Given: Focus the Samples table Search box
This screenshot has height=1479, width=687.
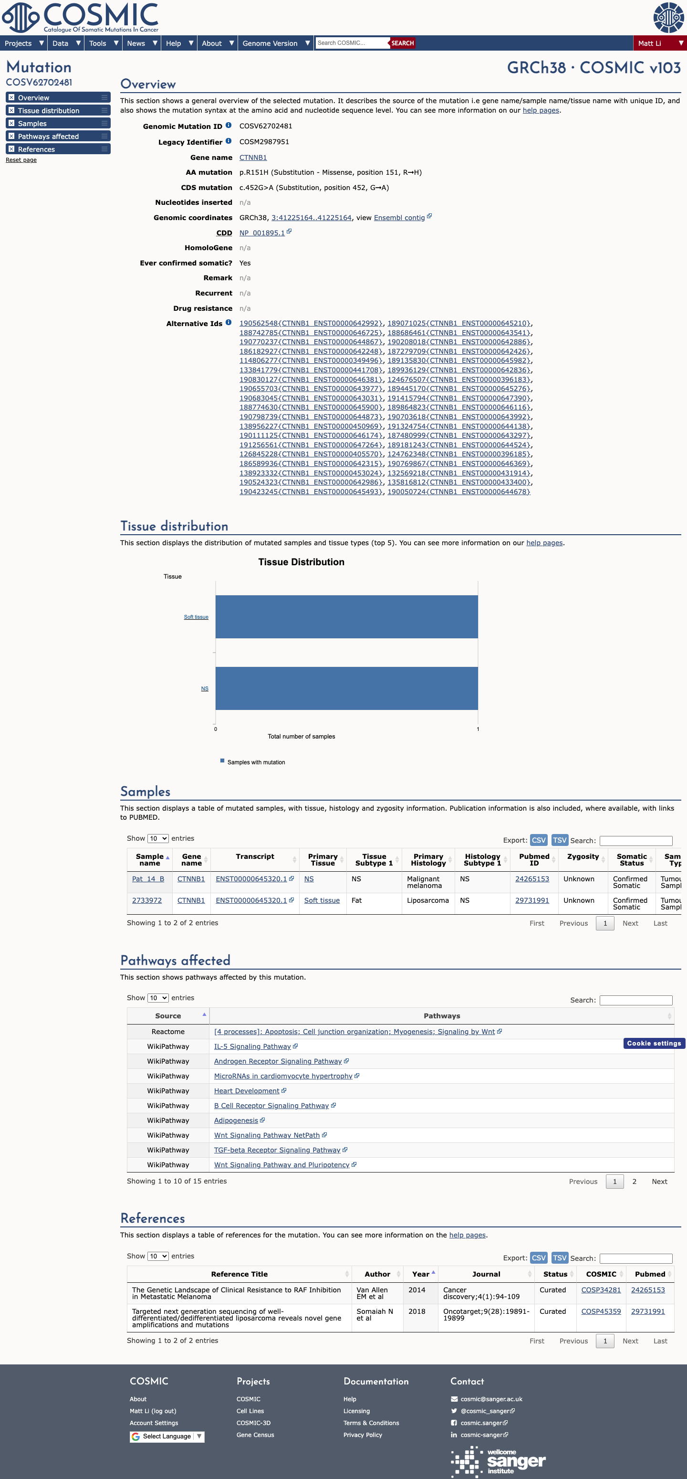Looking at the screenshot, I should click(636, 841).
